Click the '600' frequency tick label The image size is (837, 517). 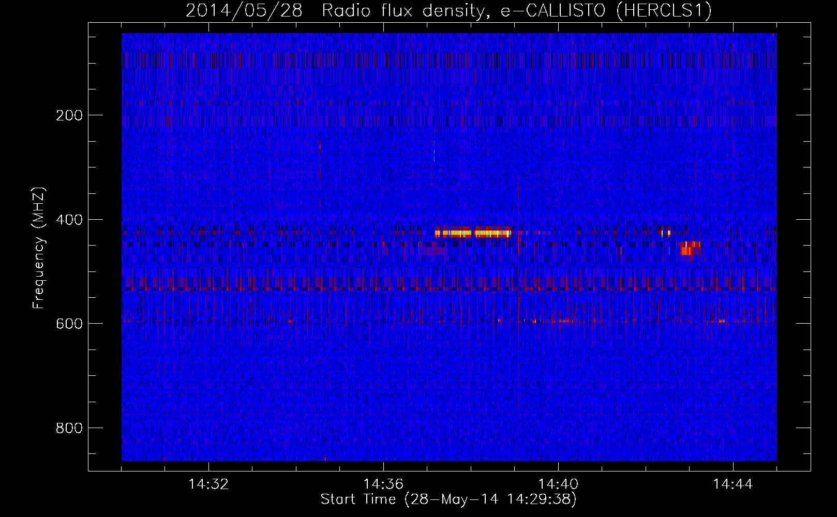coord(69,324)
